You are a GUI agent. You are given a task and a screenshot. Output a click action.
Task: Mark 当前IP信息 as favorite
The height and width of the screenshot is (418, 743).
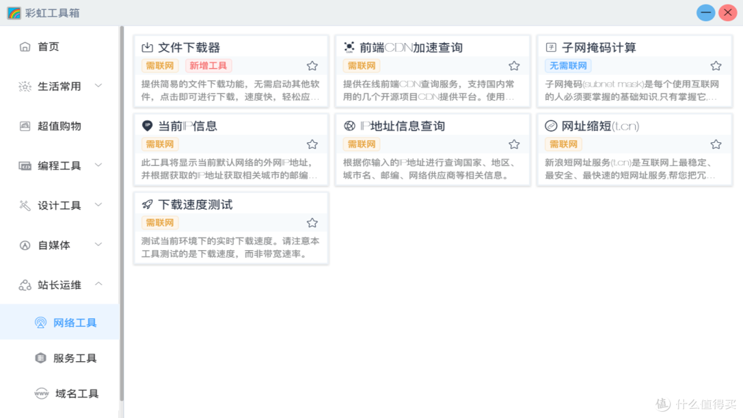[312, 145]
